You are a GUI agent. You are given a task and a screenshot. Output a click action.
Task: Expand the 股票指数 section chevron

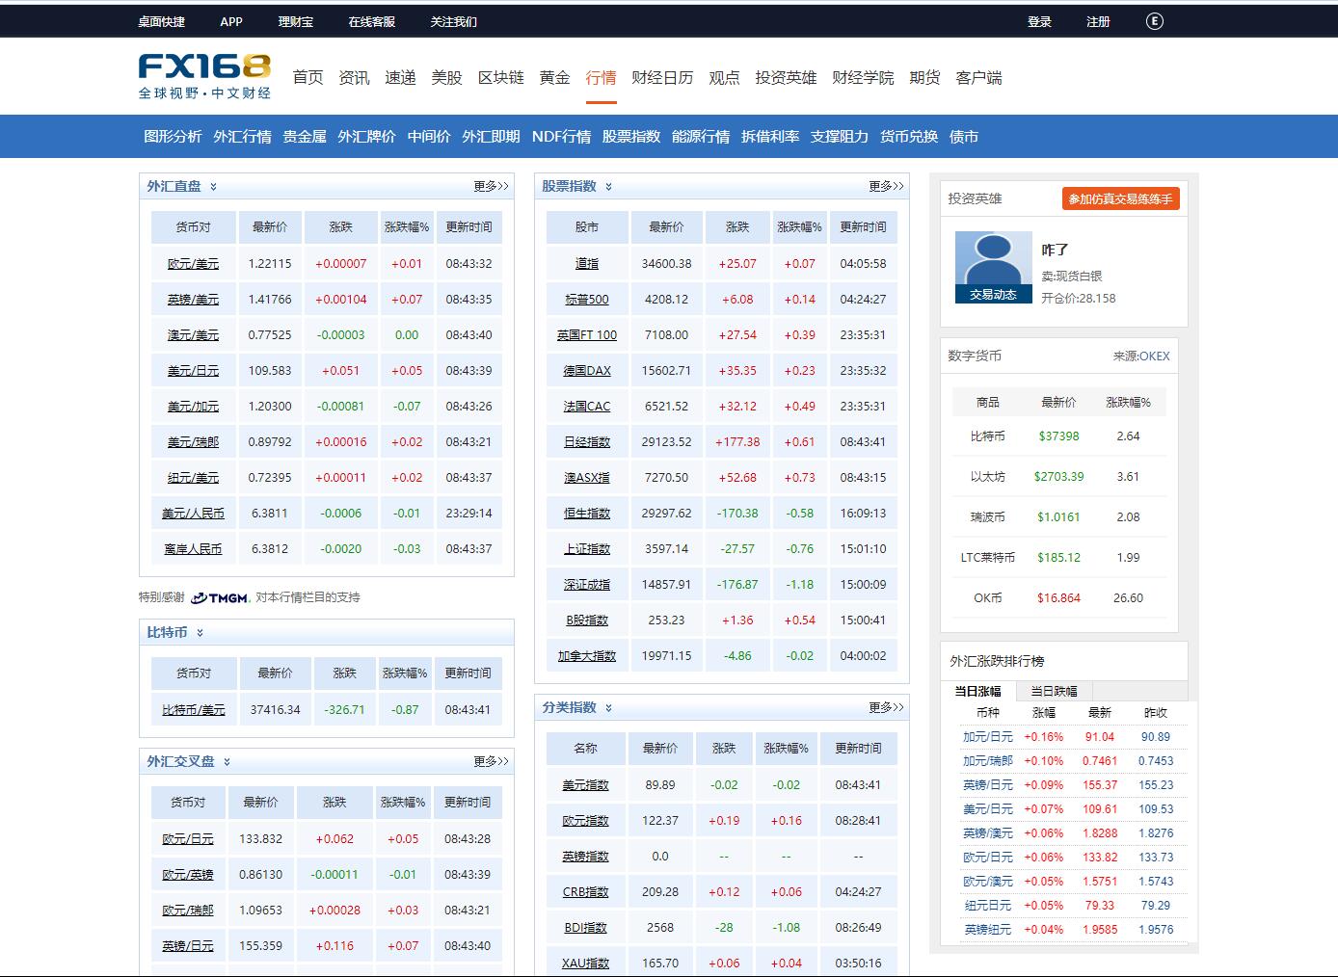[608, 187]
